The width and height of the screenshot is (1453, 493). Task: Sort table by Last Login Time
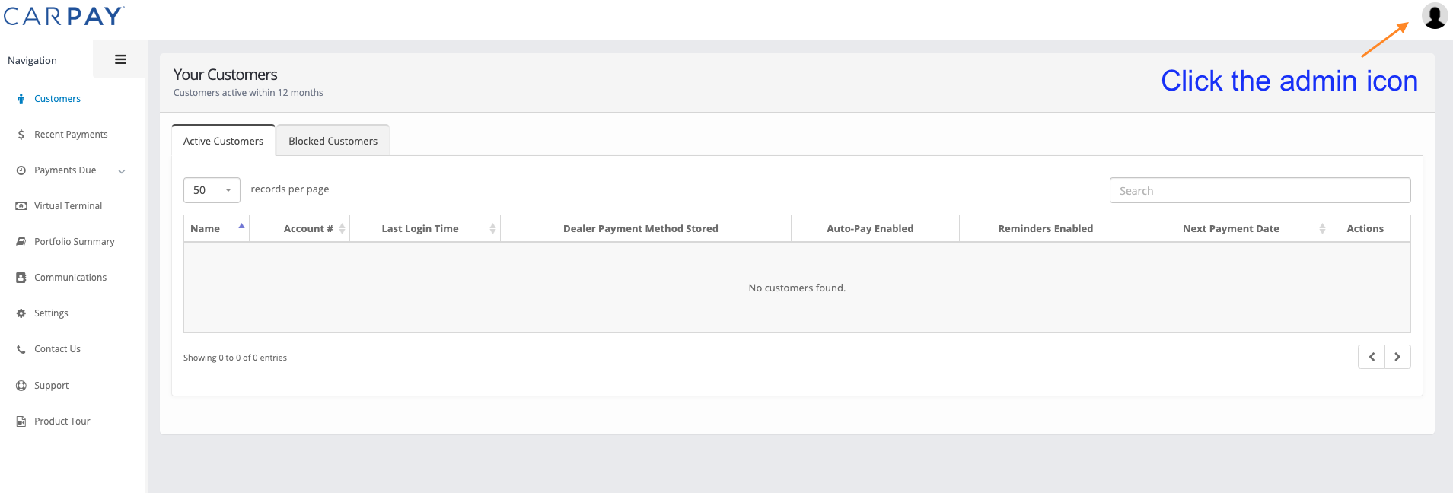click(x=425, y=228)
